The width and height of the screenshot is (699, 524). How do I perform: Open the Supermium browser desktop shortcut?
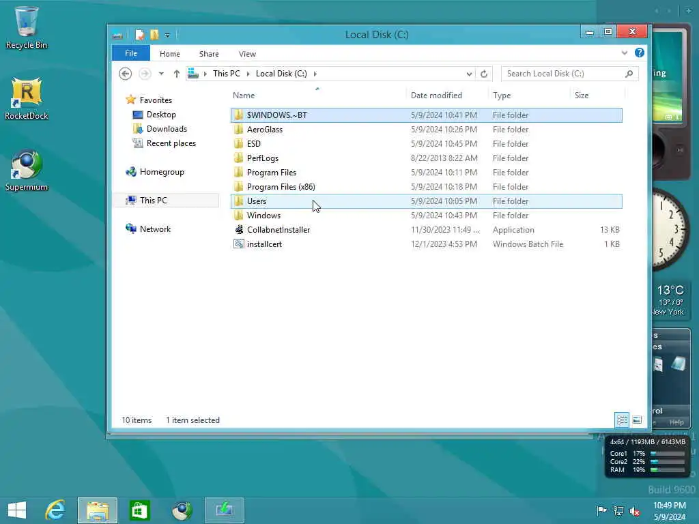click(x=27, y=171)
